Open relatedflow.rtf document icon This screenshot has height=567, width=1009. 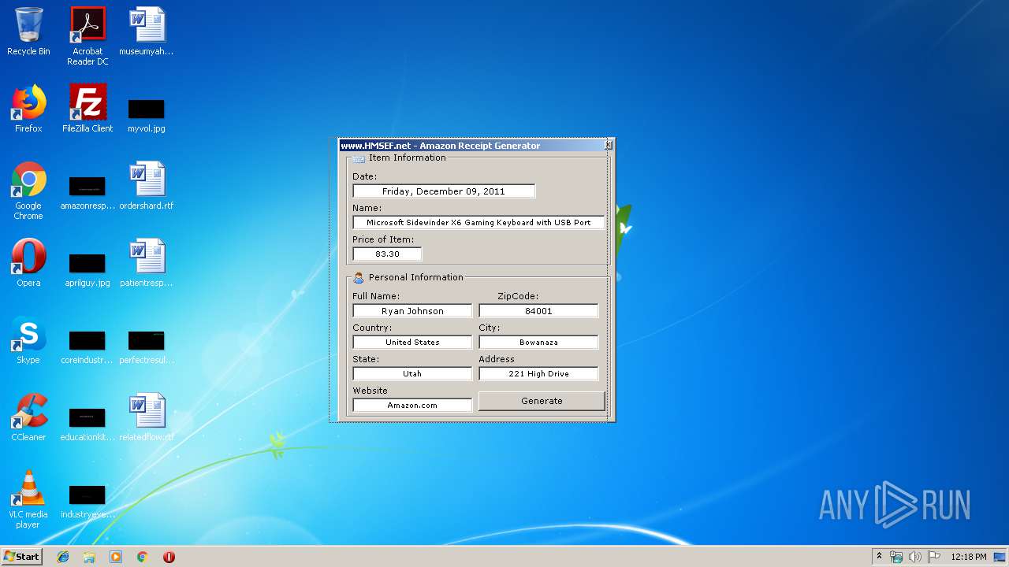pyautogui.click(x=147, y=417)
